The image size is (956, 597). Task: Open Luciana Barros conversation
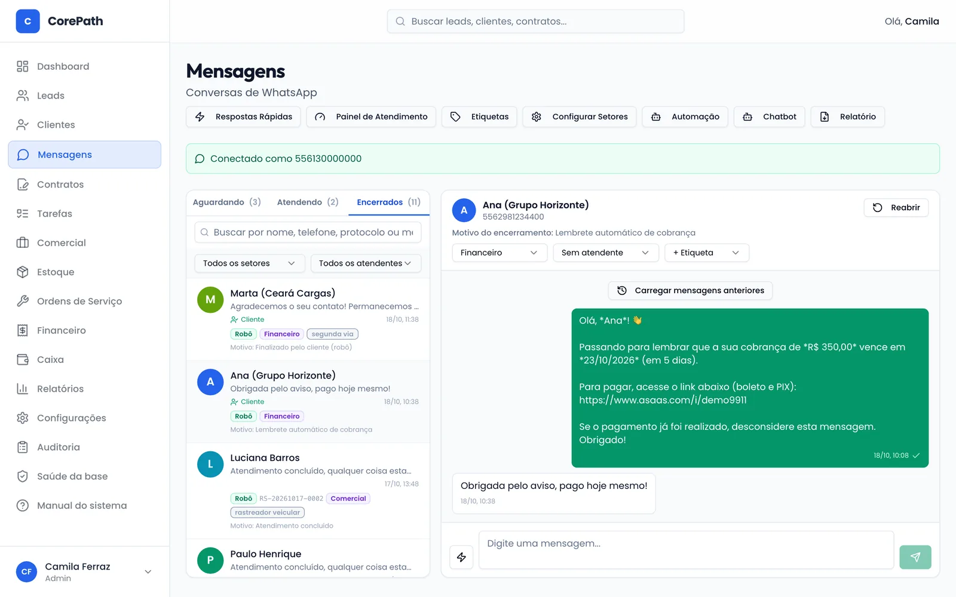(308, 491)
